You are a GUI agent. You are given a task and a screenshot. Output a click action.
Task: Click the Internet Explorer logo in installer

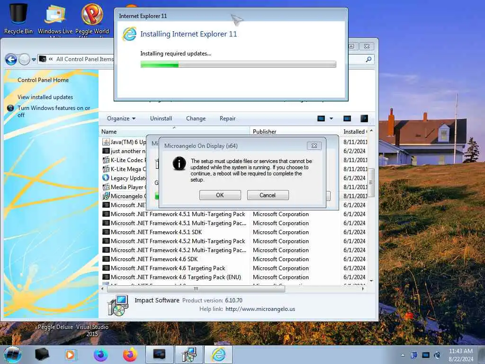pyautogui.click(x=129, y=34)
